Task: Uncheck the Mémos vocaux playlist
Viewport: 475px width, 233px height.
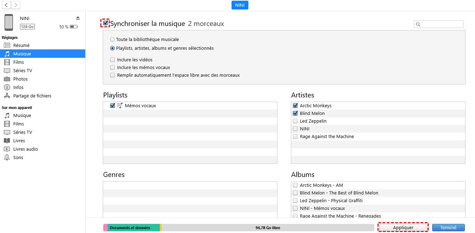Action: click(x=113, y=105)
